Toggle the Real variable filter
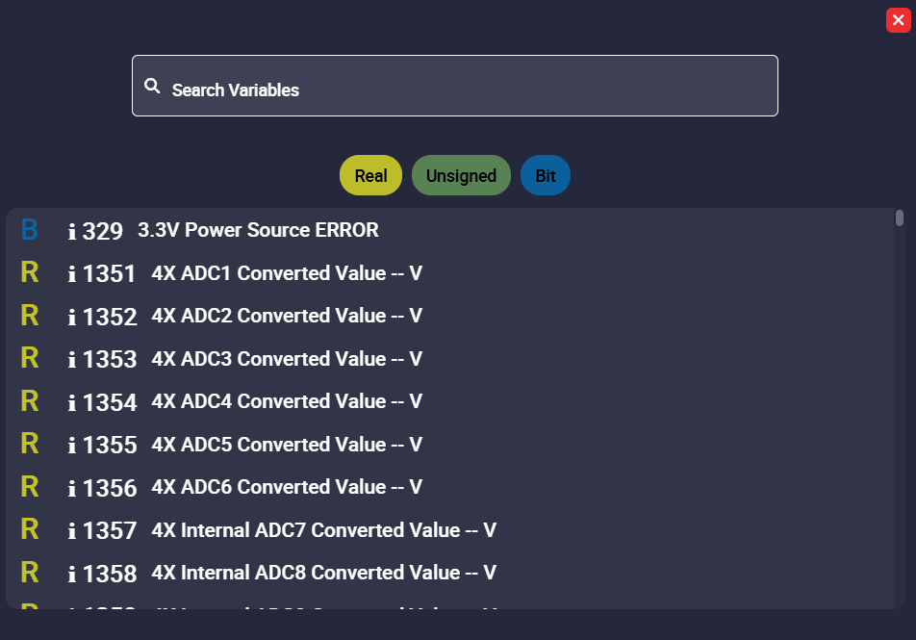916x640 pixels. click(370, 175)
